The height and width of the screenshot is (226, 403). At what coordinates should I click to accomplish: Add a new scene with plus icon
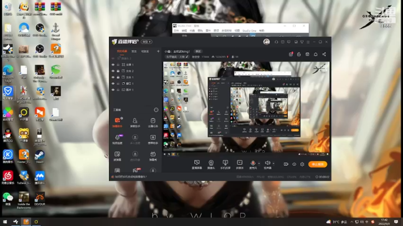point(158,51)
